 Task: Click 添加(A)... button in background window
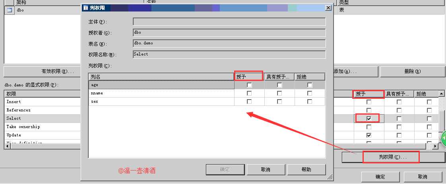point(355,71)
